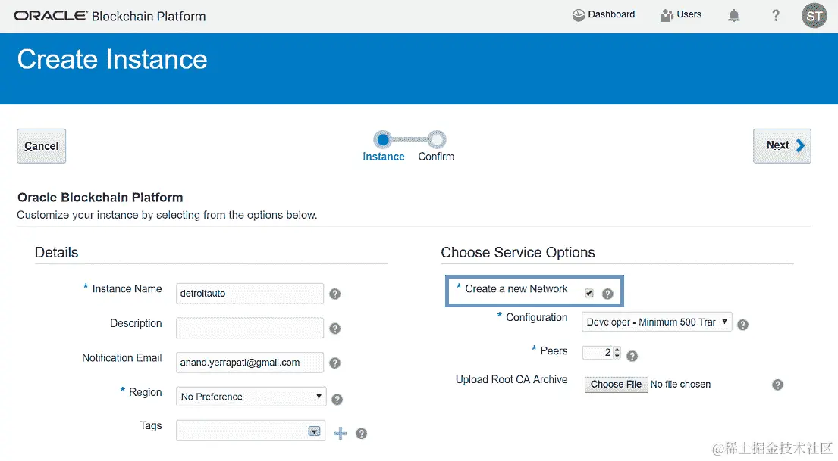Click the notification bell icon
The height and width of the screenshot is (461, 838).
point(734,15)
